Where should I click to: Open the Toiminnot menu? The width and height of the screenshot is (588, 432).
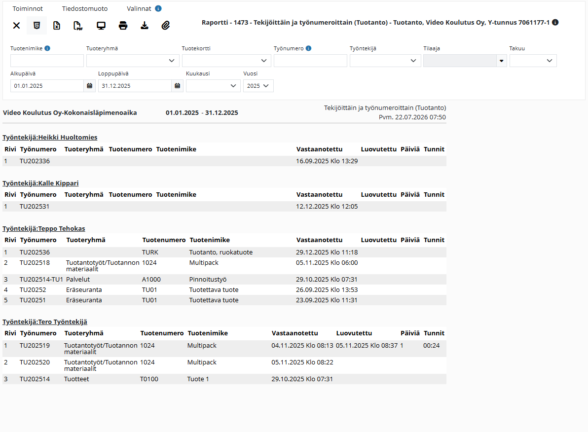click(28, 8)
